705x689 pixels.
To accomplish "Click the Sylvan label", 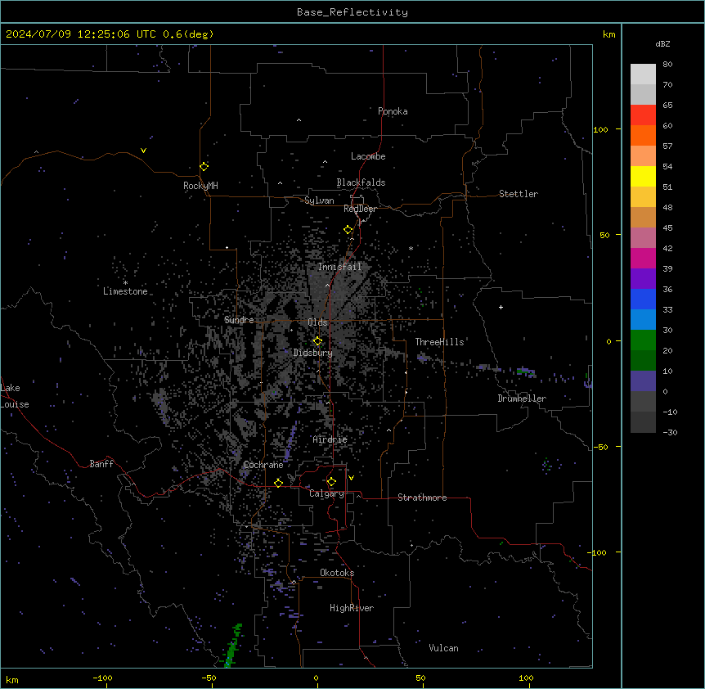I will pos(319,200).
